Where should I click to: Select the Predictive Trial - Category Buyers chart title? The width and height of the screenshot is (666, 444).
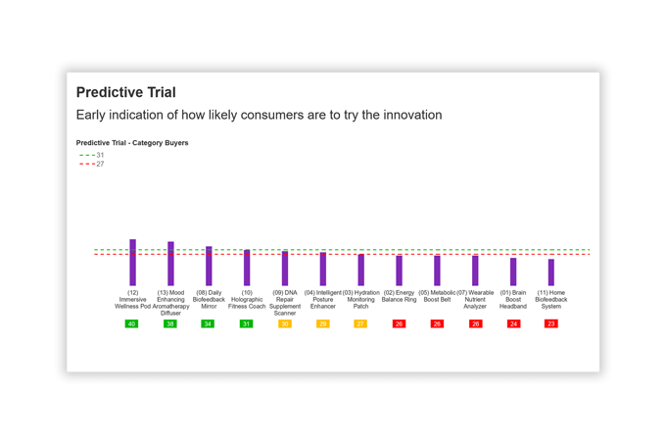coord(132,143)
